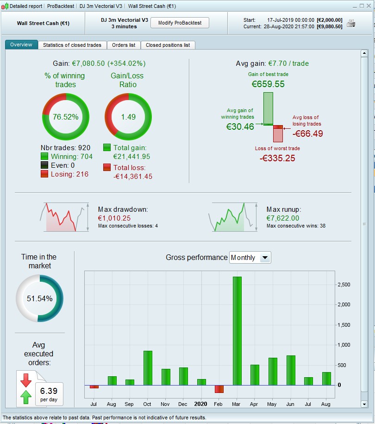Select the Overview tab

click(x=21, y=44)
